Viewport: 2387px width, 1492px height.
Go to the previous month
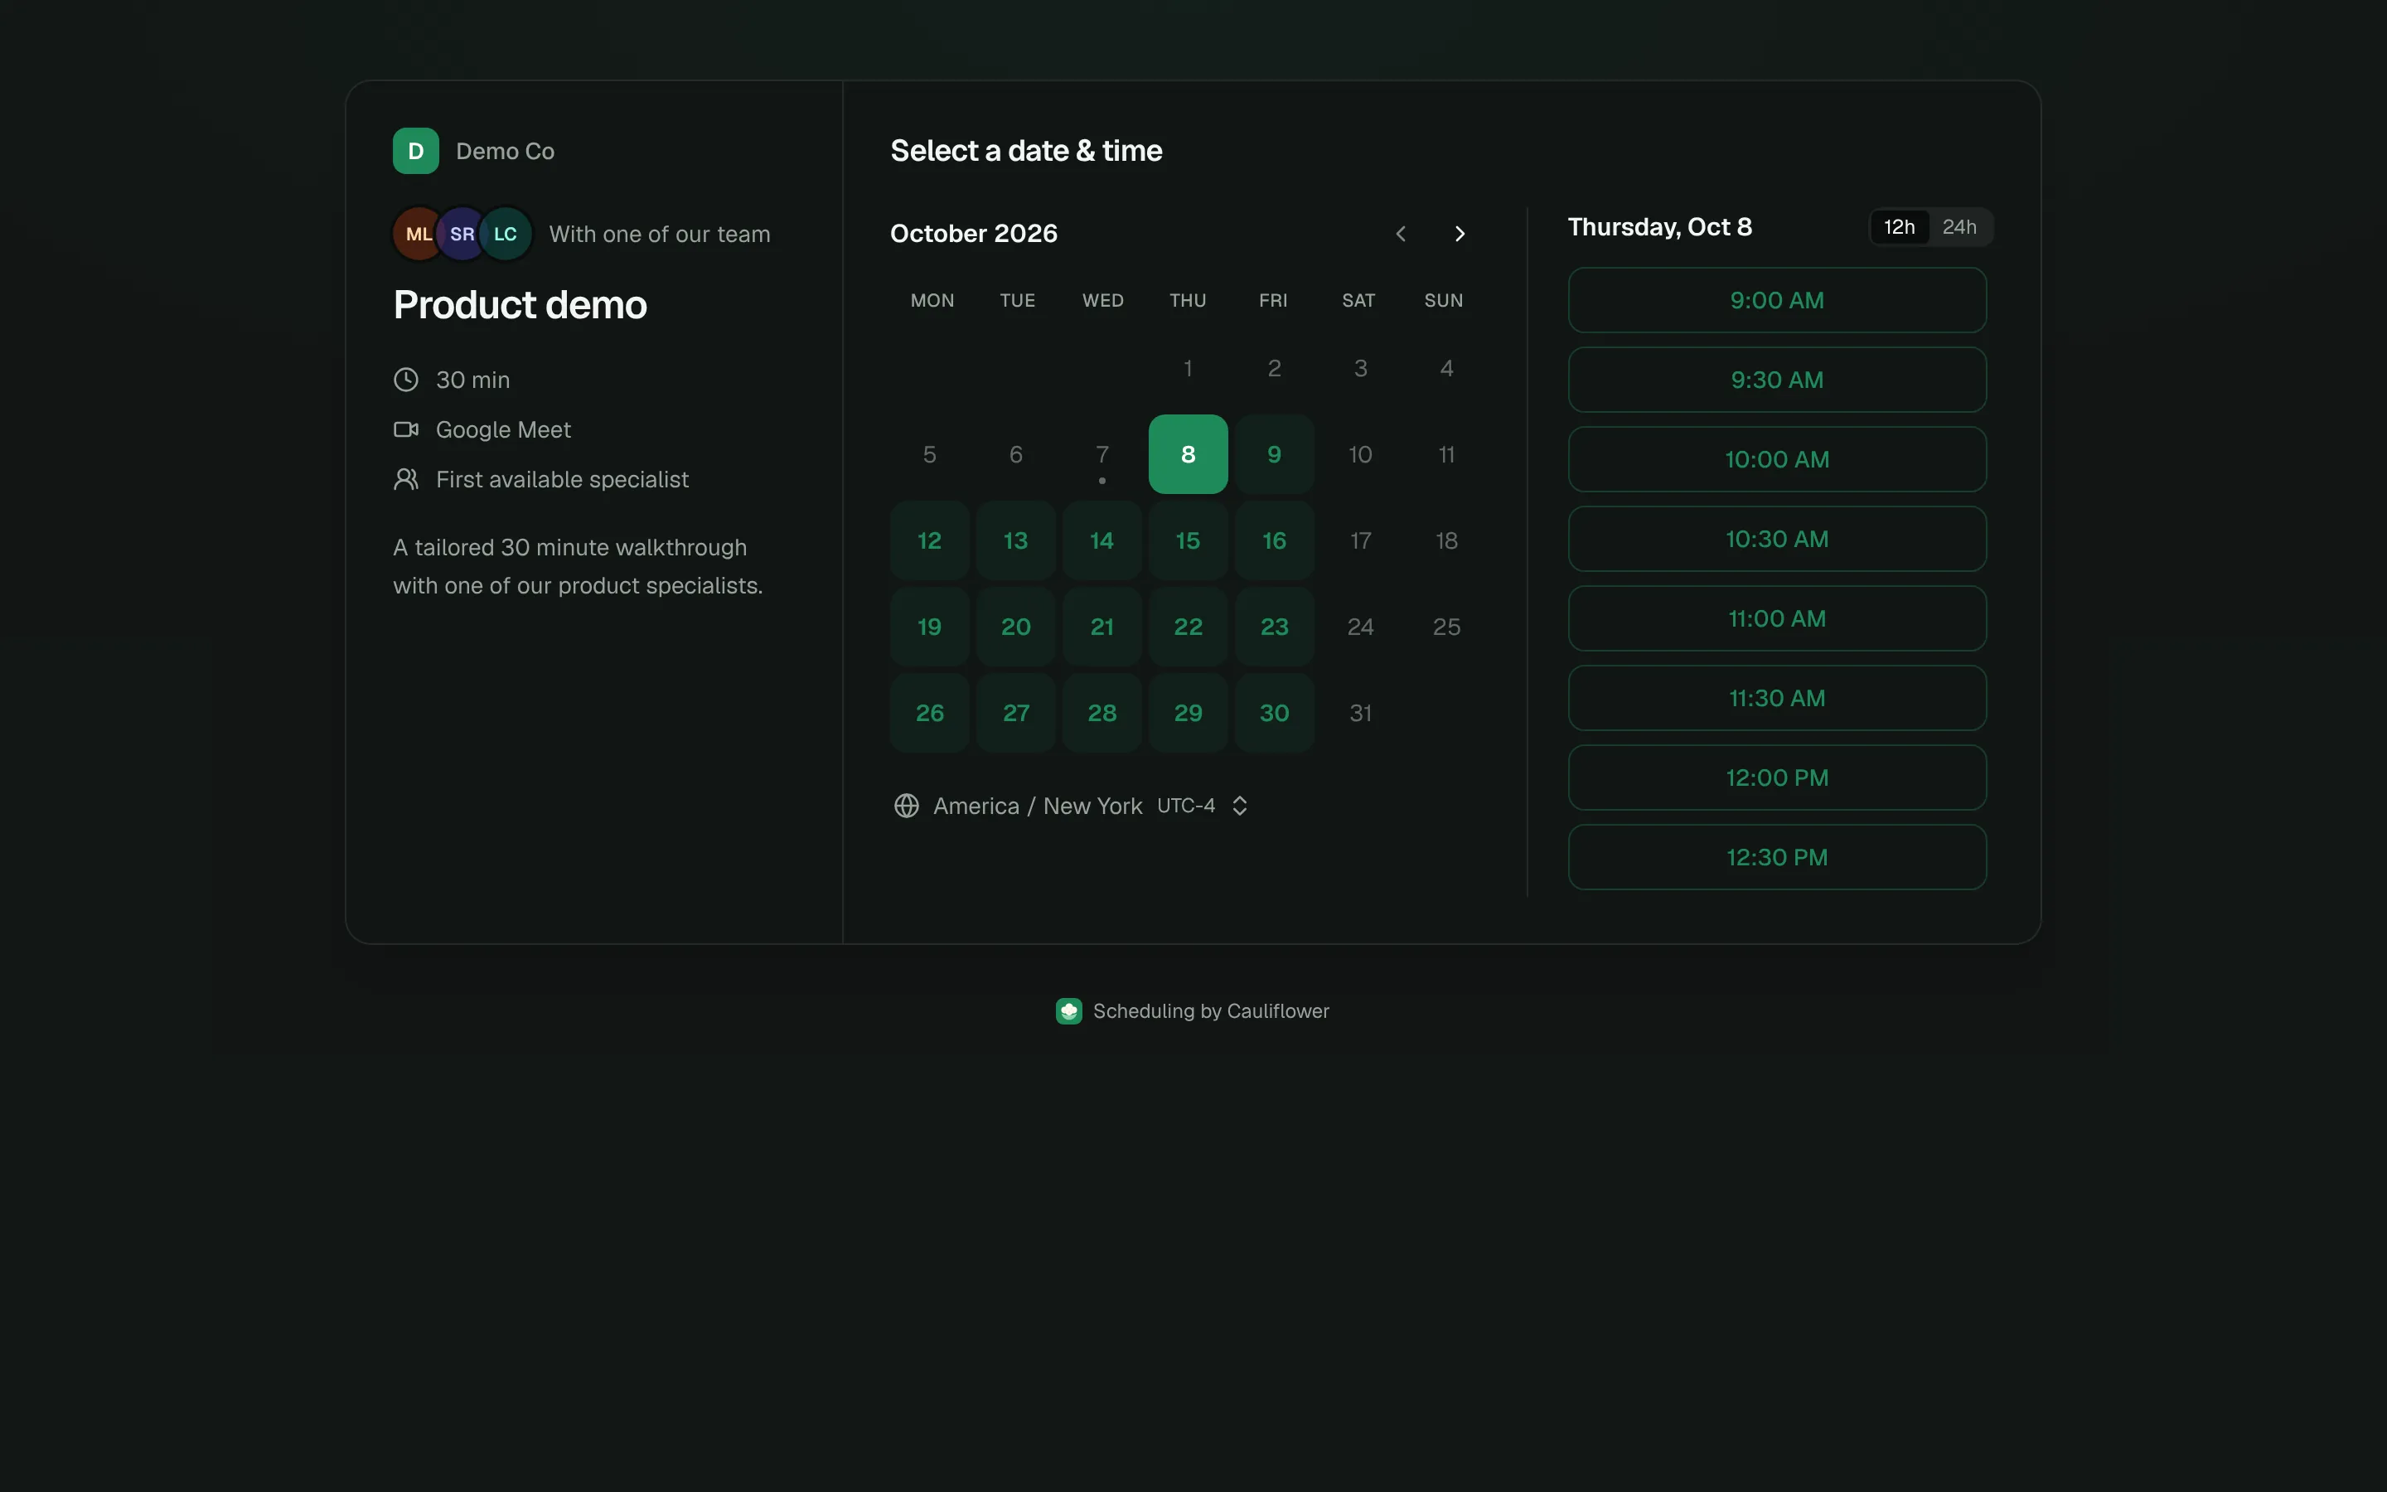pos(1401,234)
